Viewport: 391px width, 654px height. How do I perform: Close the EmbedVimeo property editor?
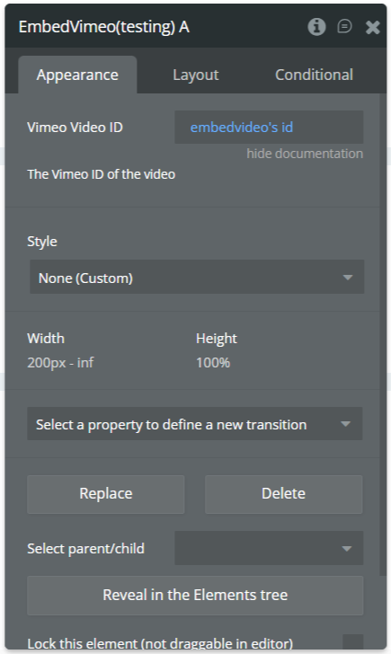pos(372,28)
